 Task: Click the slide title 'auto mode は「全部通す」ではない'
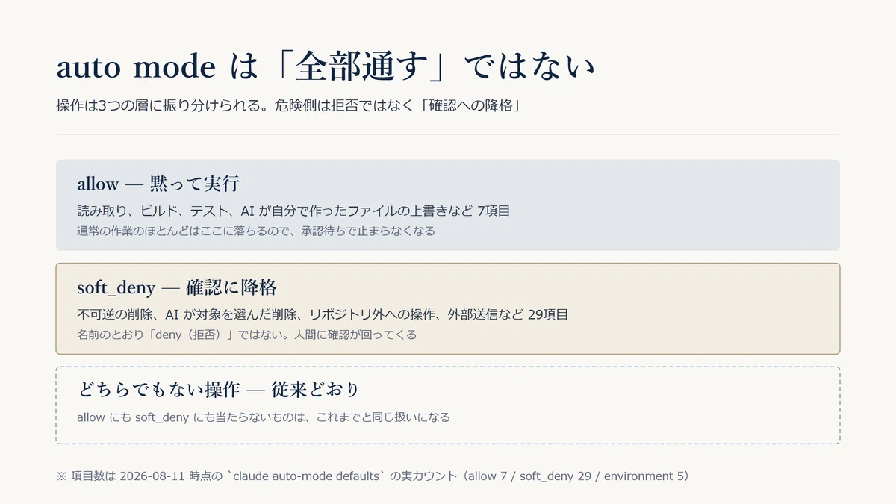pyautogui.click(x=326, y=68)
